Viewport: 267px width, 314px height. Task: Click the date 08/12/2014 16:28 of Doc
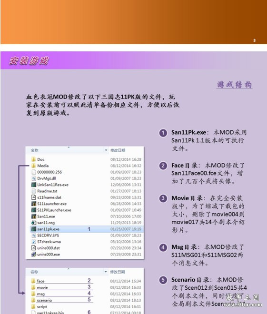126,159
